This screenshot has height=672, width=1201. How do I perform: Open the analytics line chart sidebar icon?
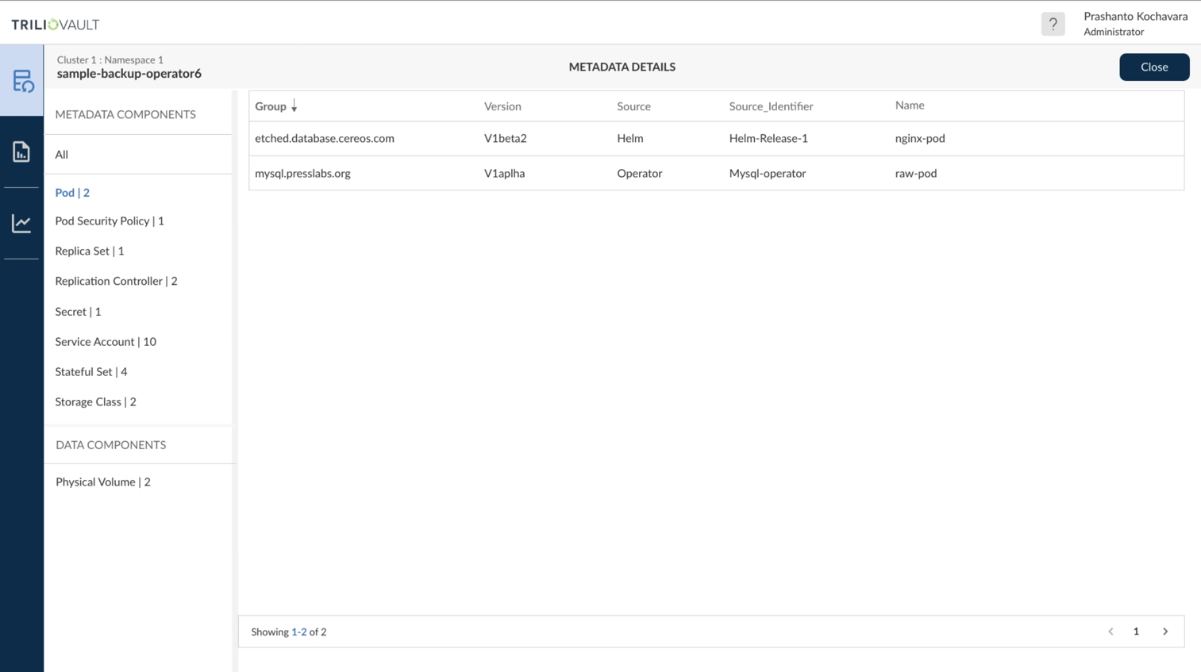[21, 223]
